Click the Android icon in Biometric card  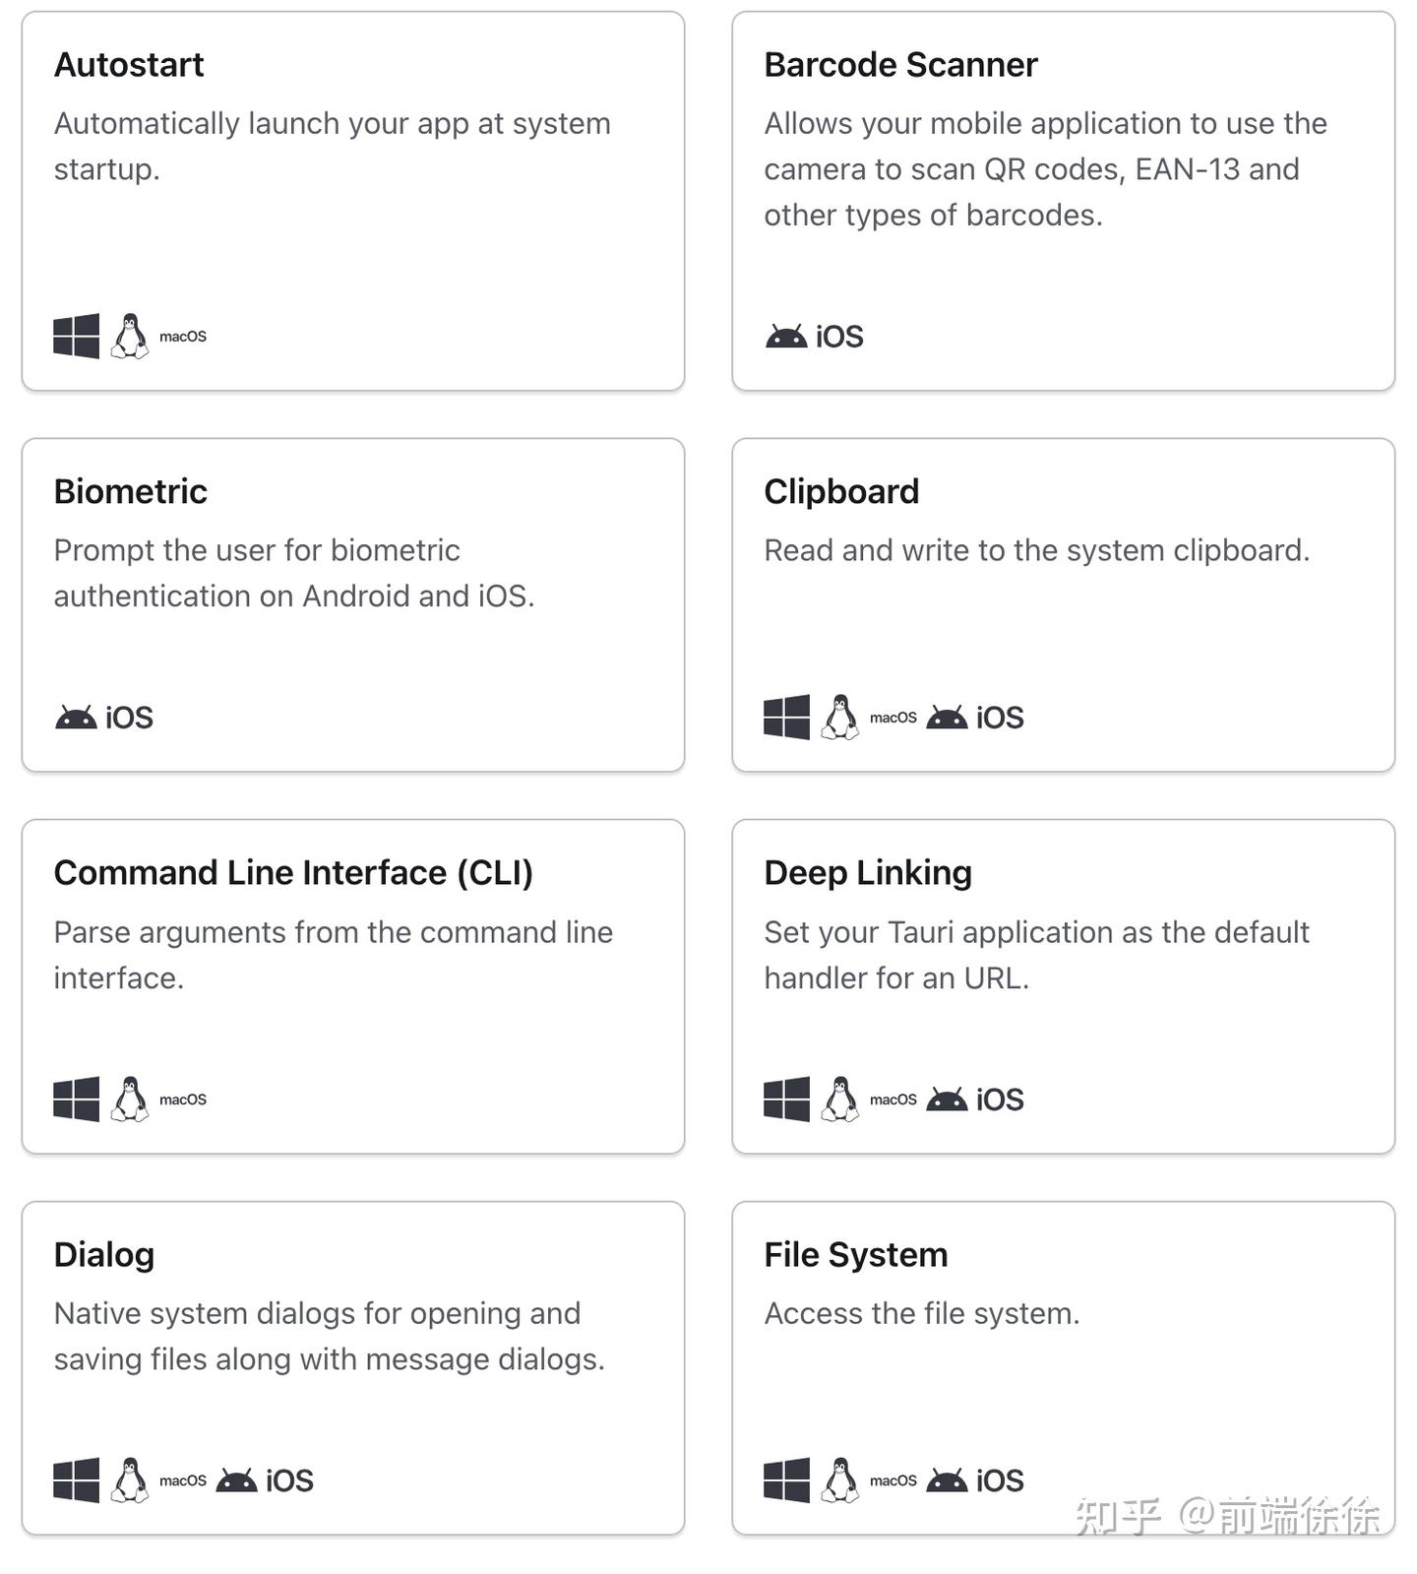point(75,718)
